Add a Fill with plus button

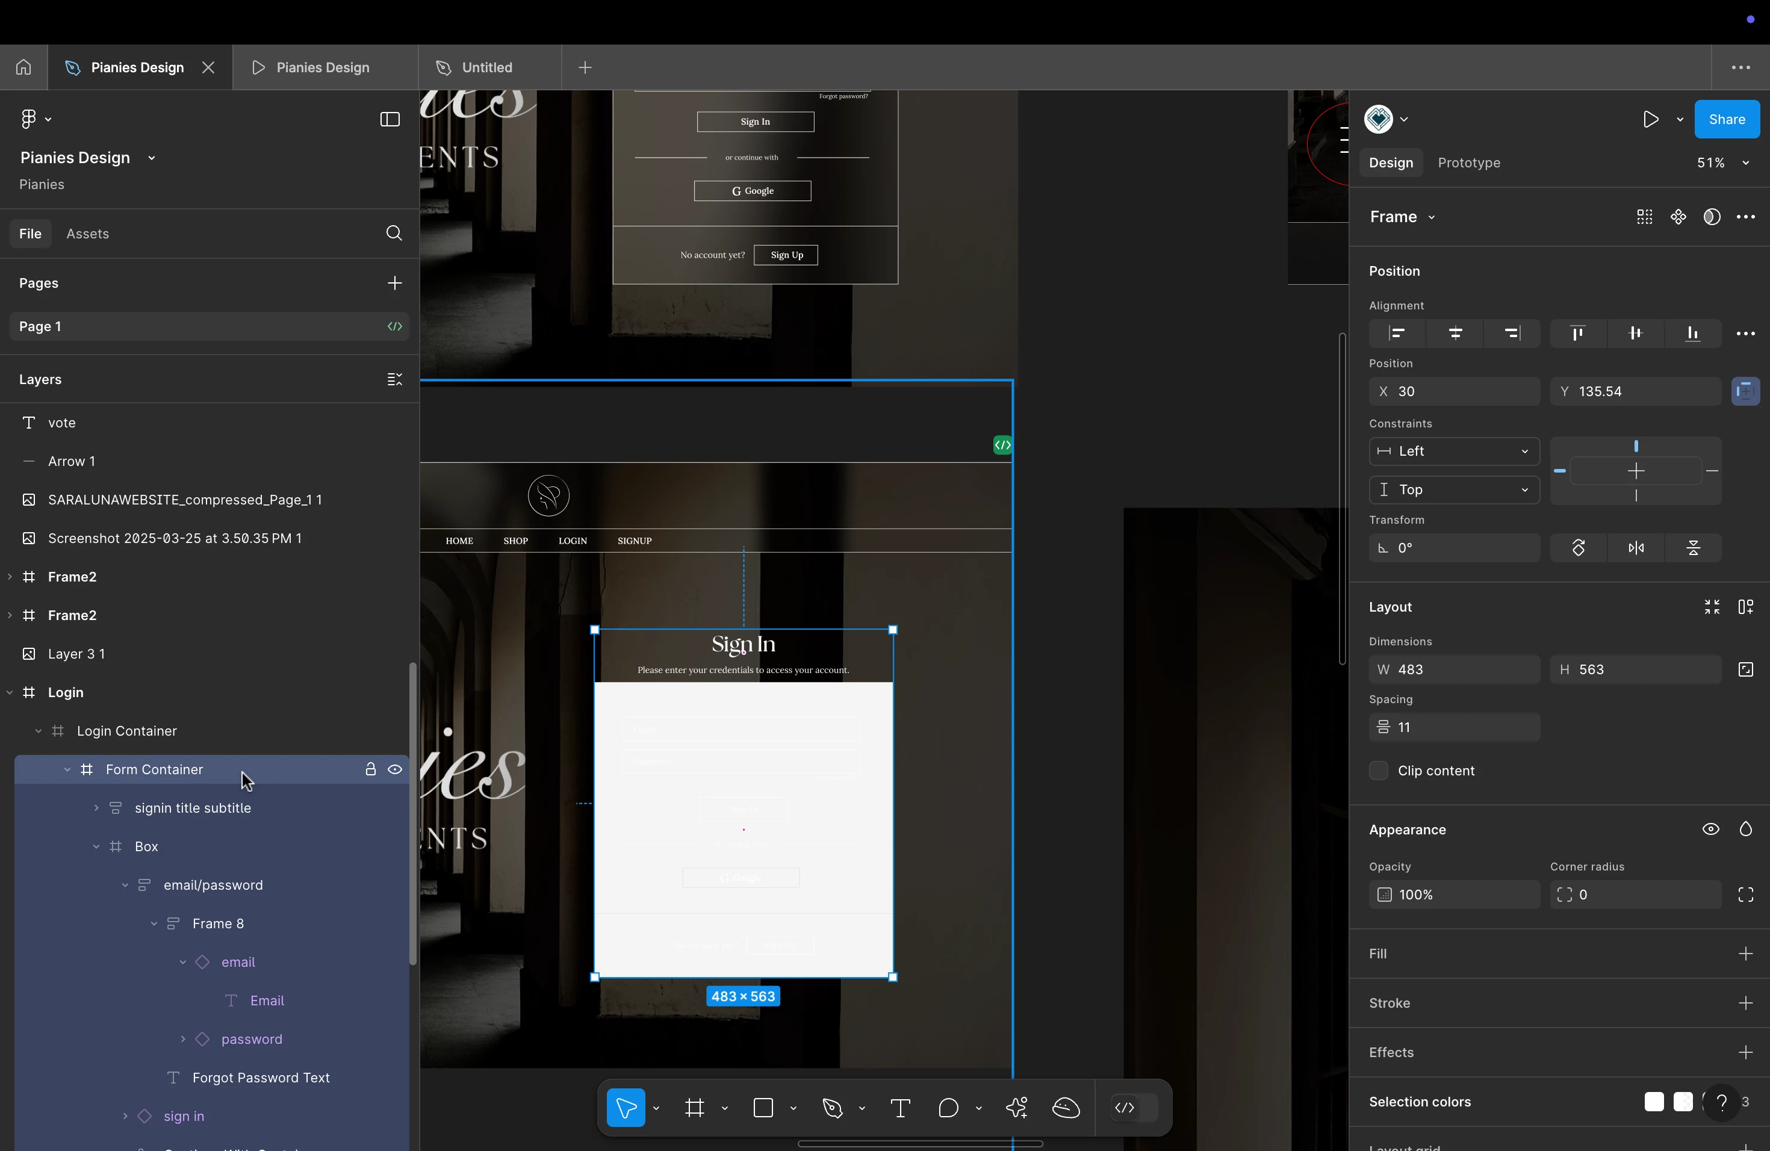click(x=1746, y=954)
